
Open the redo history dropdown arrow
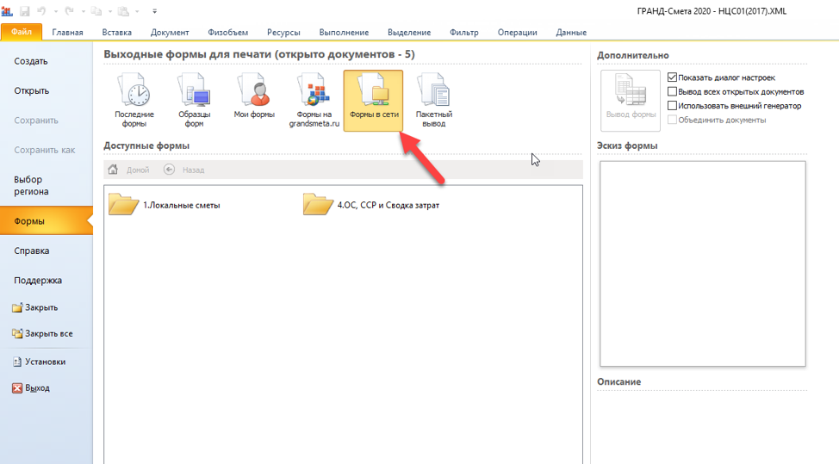pyautogui.click(x=83, y=11)
